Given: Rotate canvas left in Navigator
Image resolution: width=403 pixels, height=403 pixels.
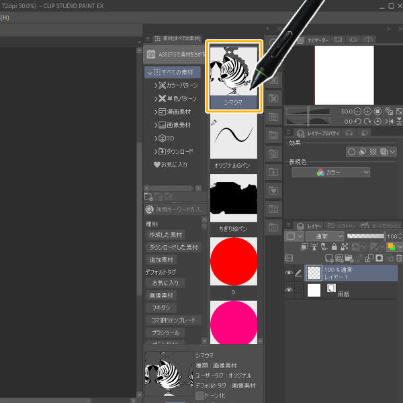Looking at the screenshot, I should (357, 122).
